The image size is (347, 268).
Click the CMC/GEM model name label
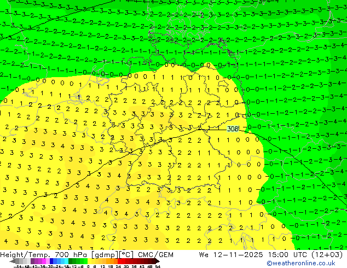pyautogui.click(x=155, y=255)
